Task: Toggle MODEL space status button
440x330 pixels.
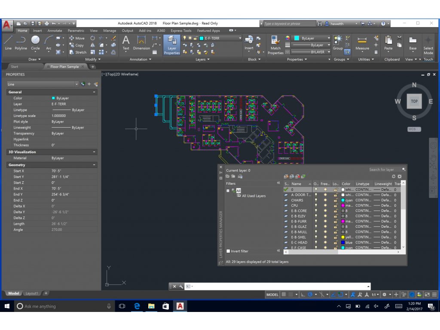Action: click(272, 295)
